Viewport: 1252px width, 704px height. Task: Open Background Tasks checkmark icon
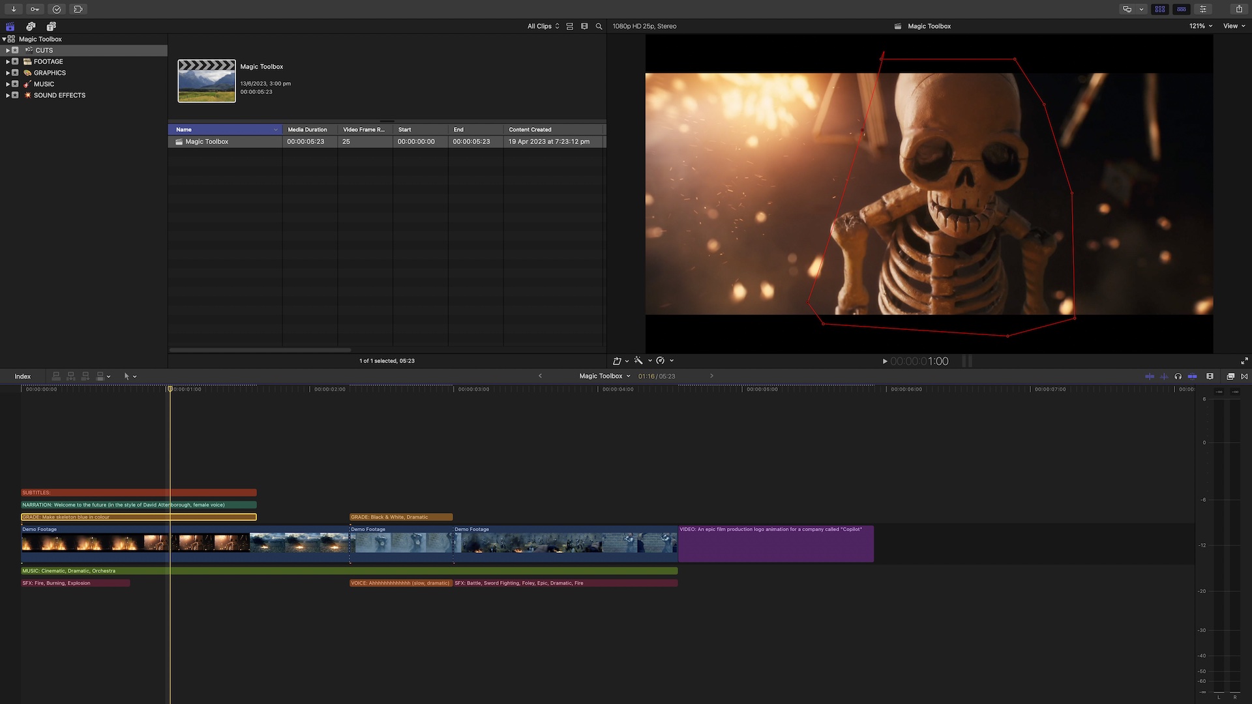point(57,9)
